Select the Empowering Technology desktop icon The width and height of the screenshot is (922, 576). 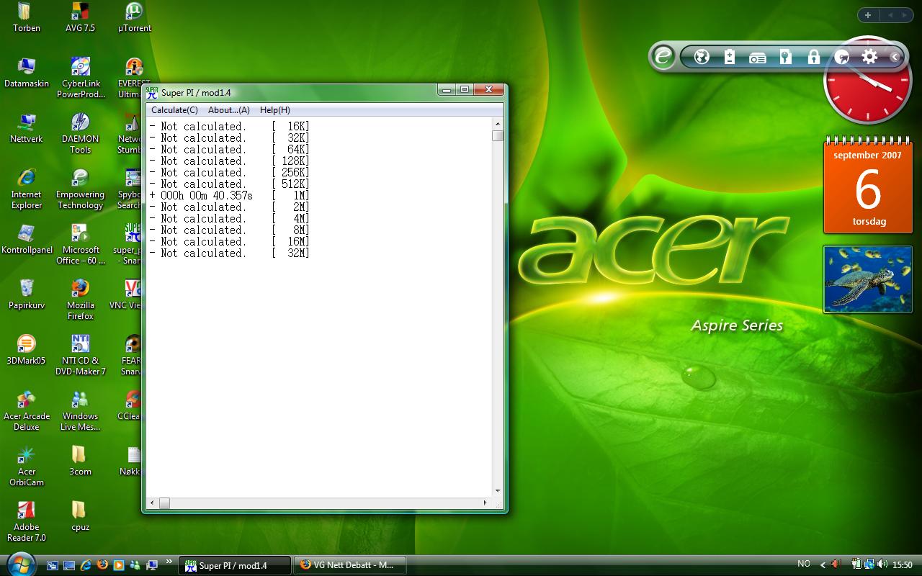coord(81,189)
